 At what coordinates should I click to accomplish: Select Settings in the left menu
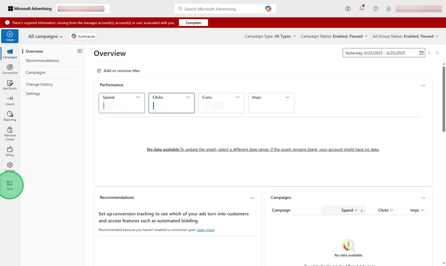[x=33, y=94]
